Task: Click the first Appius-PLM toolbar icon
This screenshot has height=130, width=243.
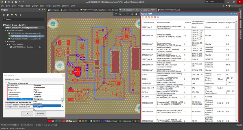Action: pos(143,17)
